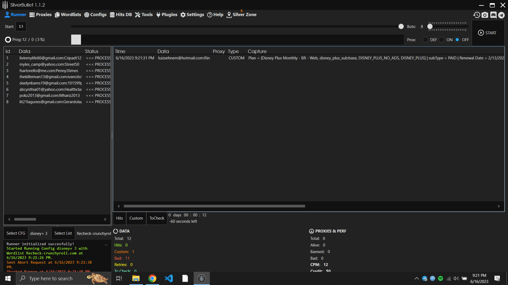Open the Proxies section icon
The image size is (508, 285).
pyautogui.click(x=32, y=15)
